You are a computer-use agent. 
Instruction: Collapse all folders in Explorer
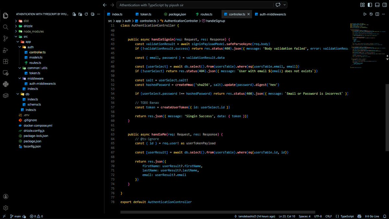pos(92,14)
